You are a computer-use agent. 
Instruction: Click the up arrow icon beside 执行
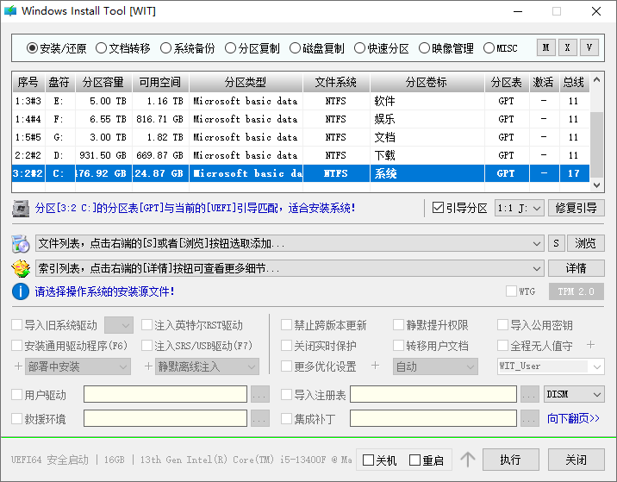point(468,460)
